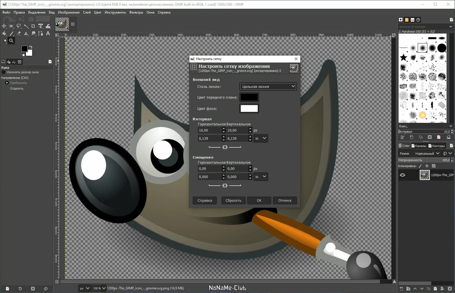Click the horizontal spacing field showing 10,00

[x=210, y=130]
